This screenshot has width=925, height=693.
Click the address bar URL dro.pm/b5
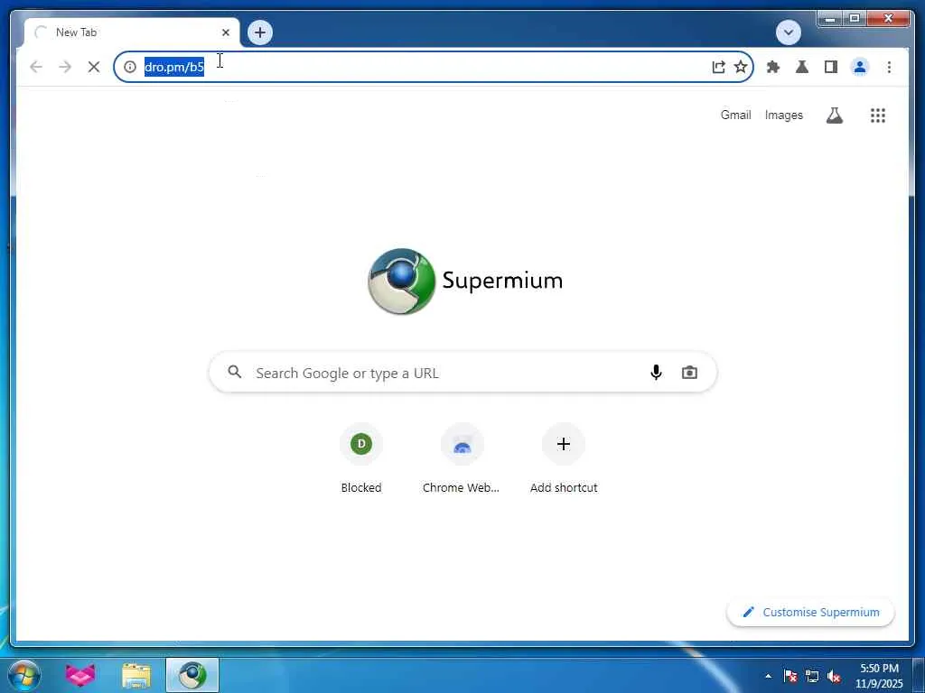coord(174,67)
